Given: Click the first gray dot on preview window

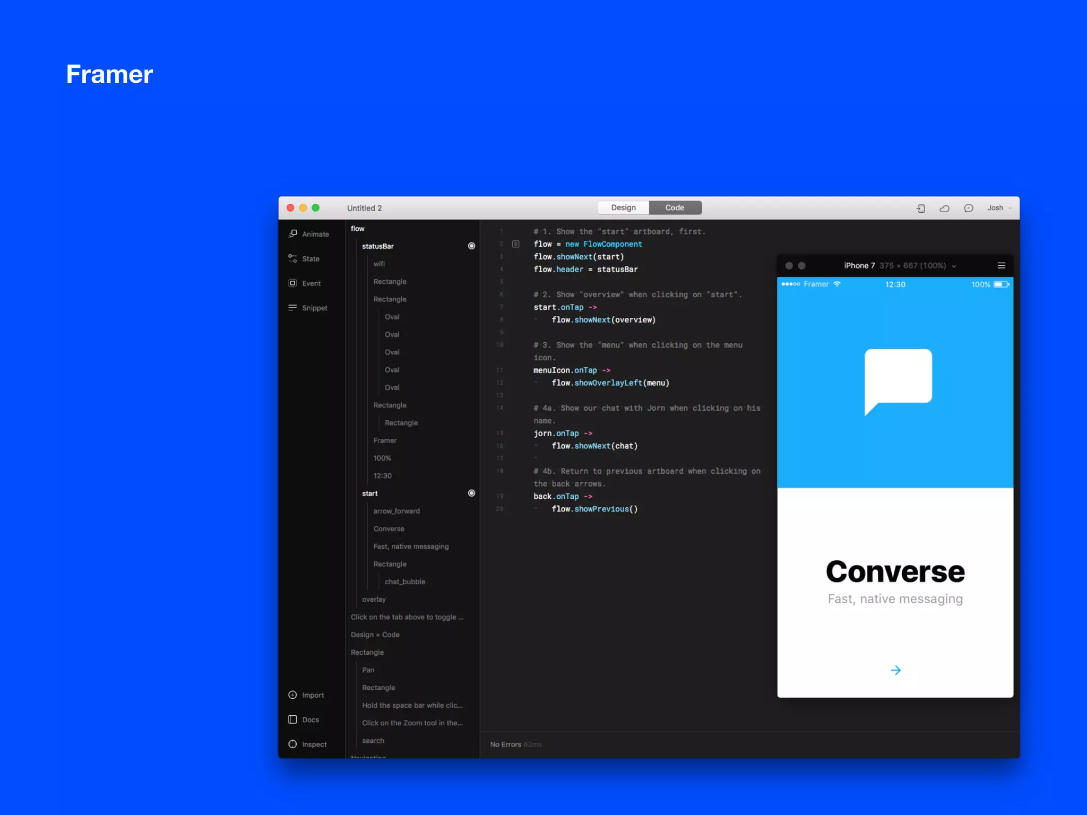Looking at the screenshot, I should point(789,265).
